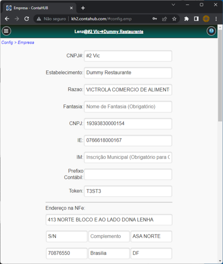Click the Lenz@#2 Vic Dummy Restaurante header link
The height and width of the screenshot is (264, 223).
coord(109,32)
